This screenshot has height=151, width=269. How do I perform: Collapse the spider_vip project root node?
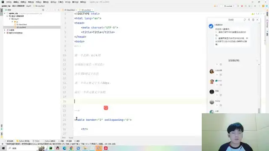pos(5,13)
